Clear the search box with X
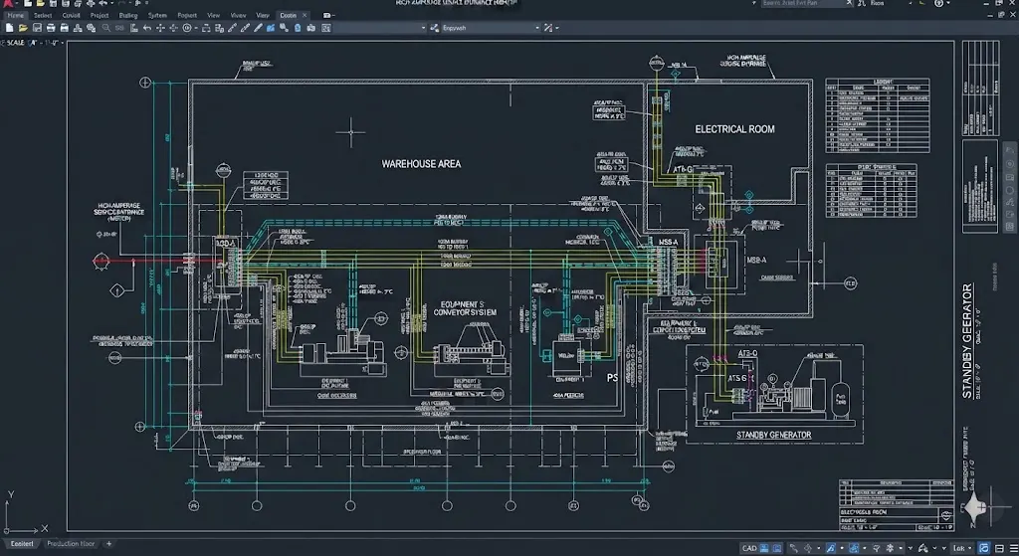 849,3
